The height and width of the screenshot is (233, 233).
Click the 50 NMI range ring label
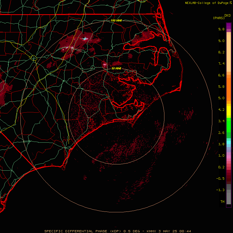[x=116, y=69]
